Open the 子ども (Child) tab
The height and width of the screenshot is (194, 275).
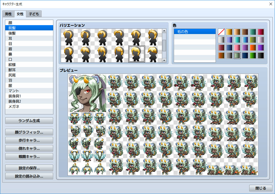click(34, 14)
